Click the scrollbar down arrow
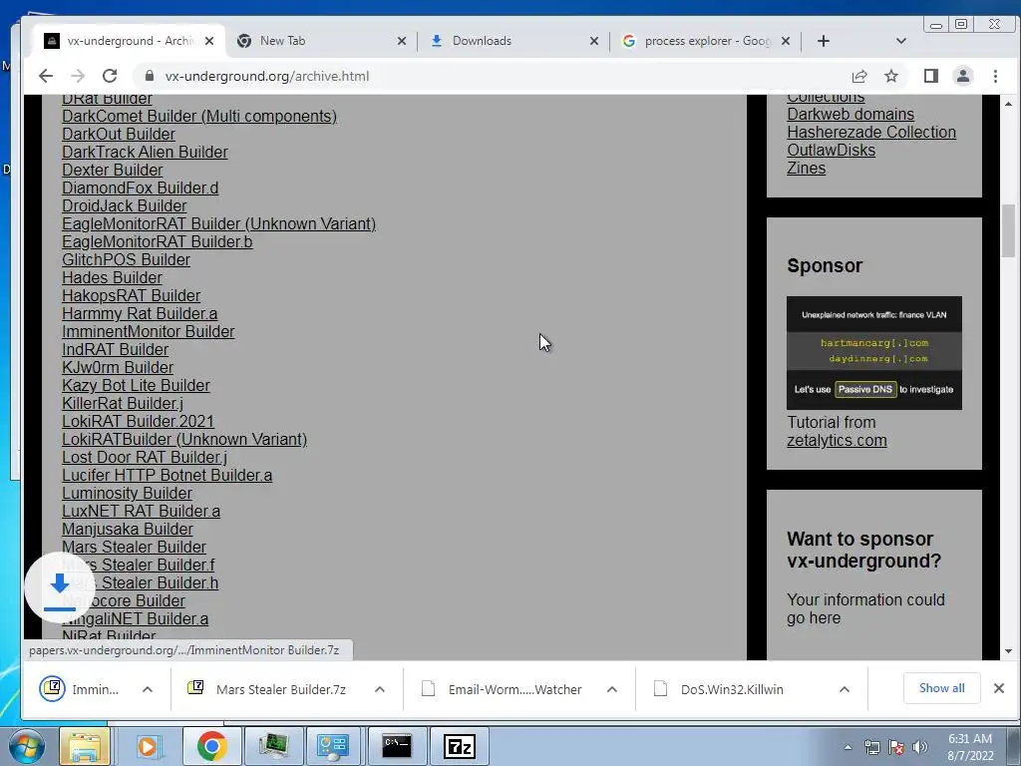This screenshot has height=766, width=1021. tap(1009, 650)
